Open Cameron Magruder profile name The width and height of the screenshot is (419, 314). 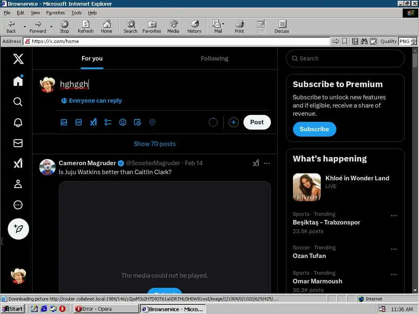[x=88, y=163]
